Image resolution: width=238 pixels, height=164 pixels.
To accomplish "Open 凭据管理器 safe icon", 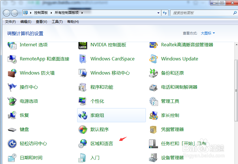I will [x=153, y=130].
